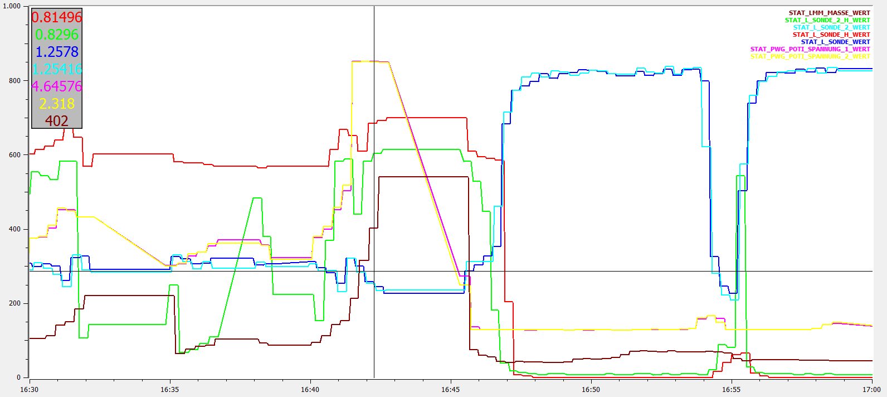The image size is (887, 397).
Task: Select the magenta 4.64576 cursor value
Action: pos(57,86)
